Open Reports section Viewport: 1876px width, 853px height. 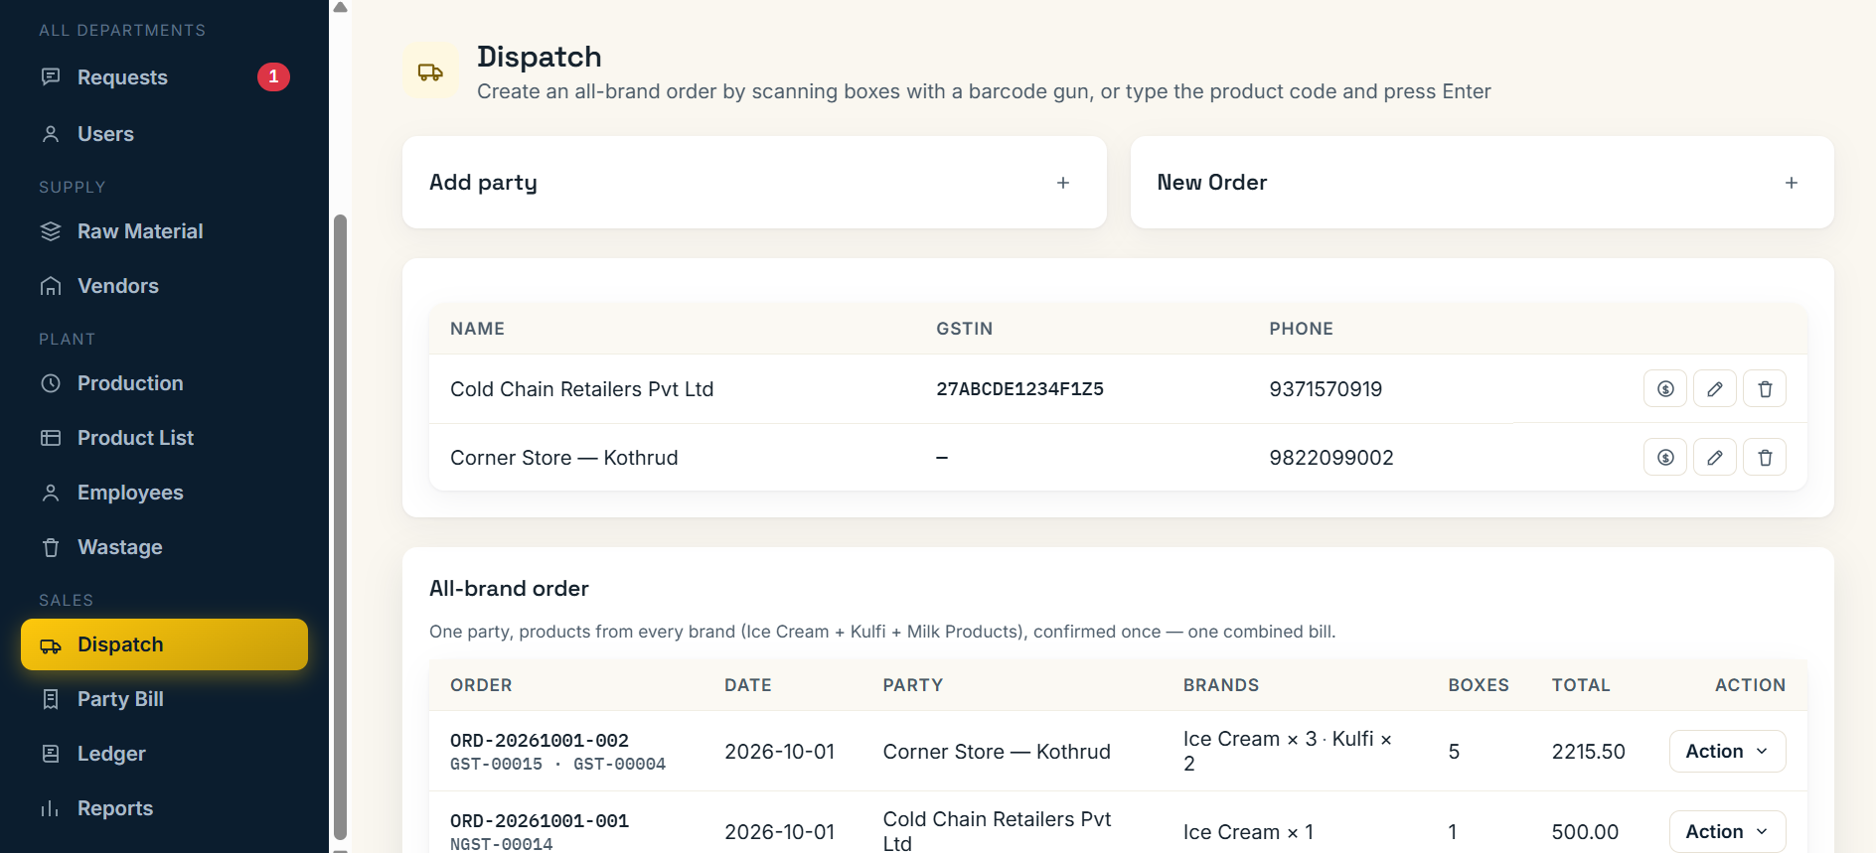[x=164, y=808]
